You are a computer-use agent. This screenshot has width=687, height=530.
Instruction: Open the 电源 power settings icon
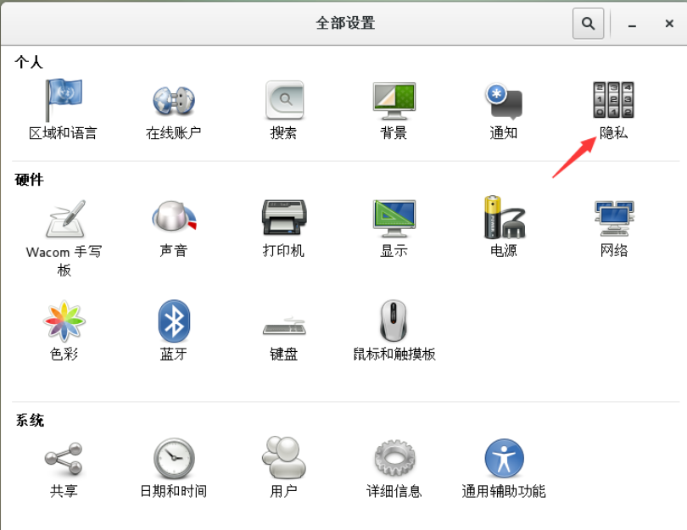[x=505, y=217]
